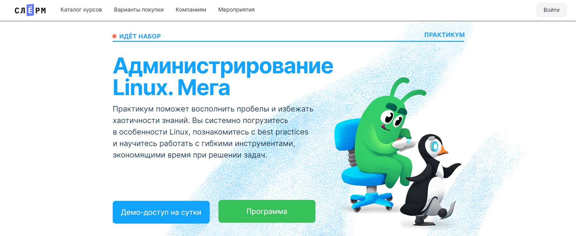Click the Администрирование Linux. Мега heading
This screenshot has width=576, height=236.
(x=223, y=76)
